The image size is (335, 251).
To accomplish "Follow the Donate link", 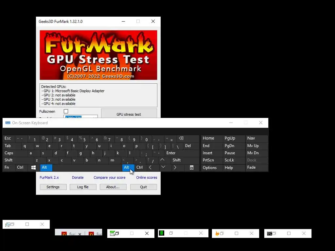I will point(78,177).
